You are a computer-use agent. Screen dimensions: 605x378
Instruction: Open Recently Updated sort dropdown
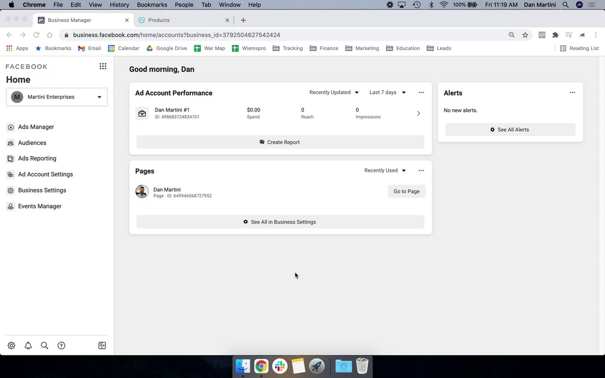click(x=334, y=93)
